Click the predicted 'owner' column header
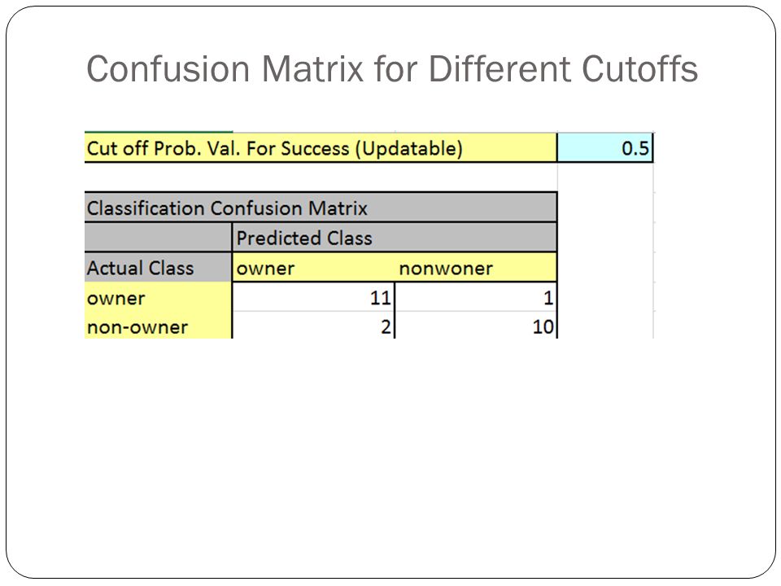 313,268
